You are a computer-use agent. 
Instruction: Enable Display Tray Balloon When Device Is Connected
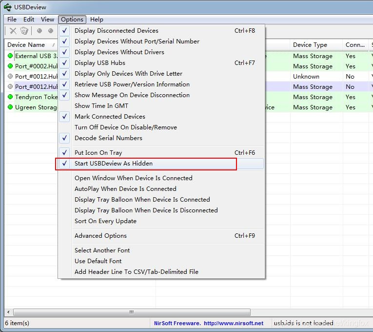pos(161,200)
